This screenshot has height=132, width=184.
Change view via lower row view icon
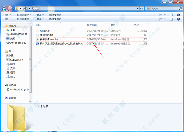point(160,19)
